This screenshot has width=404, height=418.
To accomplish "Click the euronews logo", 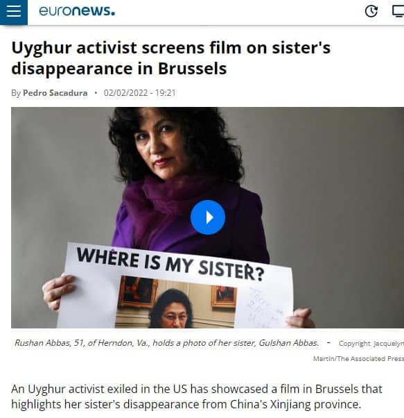I will click(x=77, y=11).
